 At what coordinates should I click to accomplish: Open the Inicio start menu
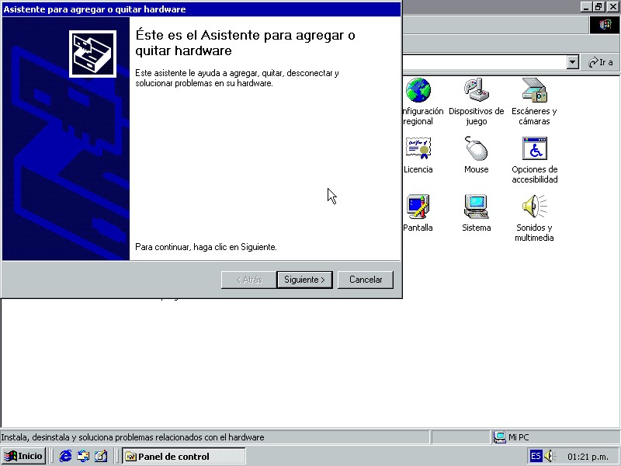tap(24, 456)
